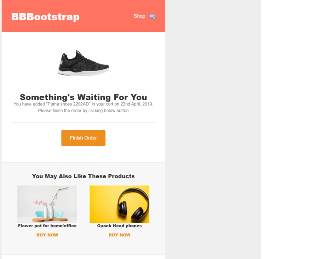The image size is (327, 259).
Task: Click the cart message mentioning Puma shoes 2202AD
Action: 84,104
